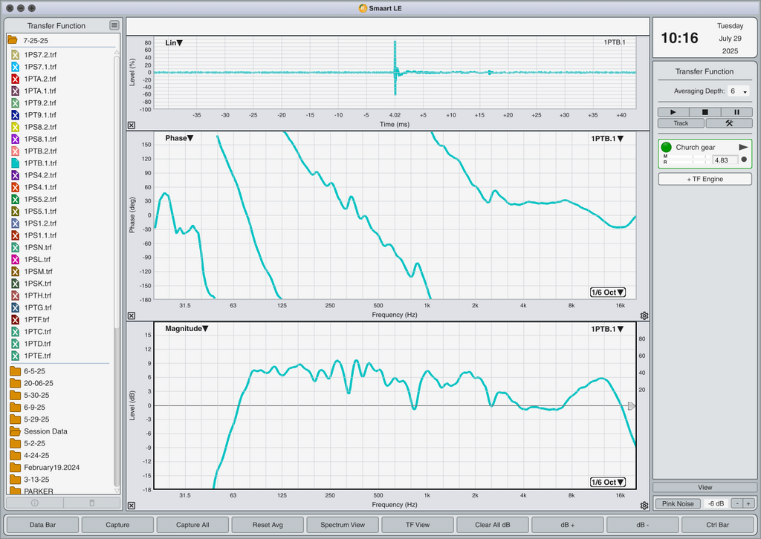Close the Magnitude graph pane
The width and height of the screenshot is (761, 539).
point(132,506)
